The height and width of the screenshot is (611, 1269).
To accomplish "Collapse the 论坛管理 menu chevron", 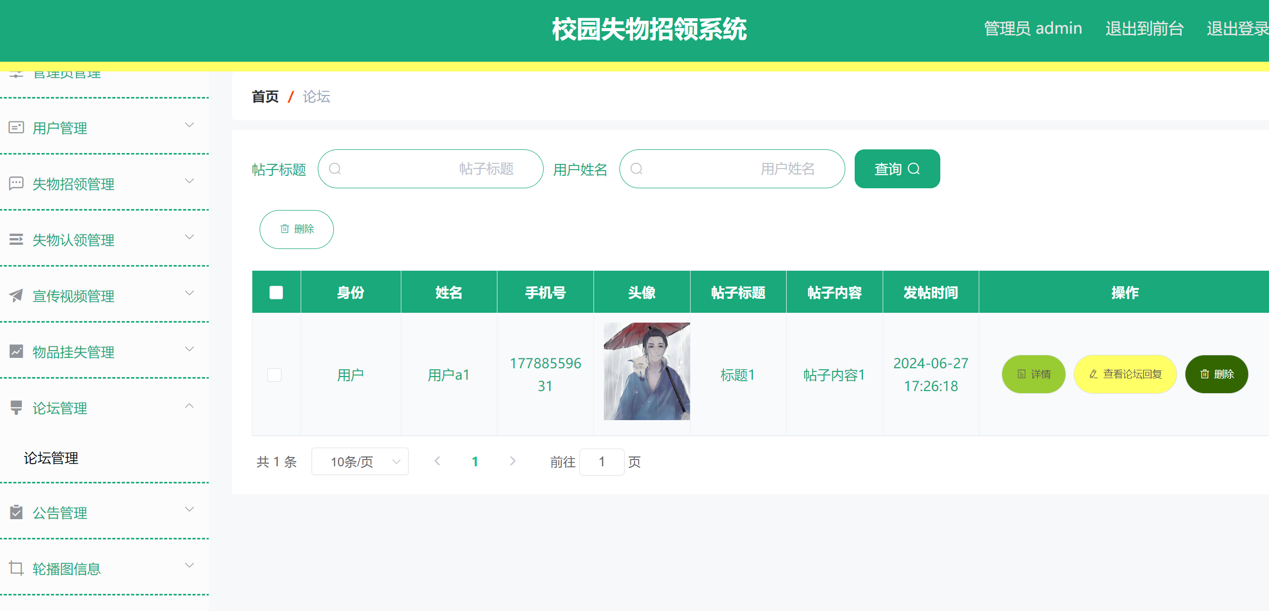I will point(190,406).
